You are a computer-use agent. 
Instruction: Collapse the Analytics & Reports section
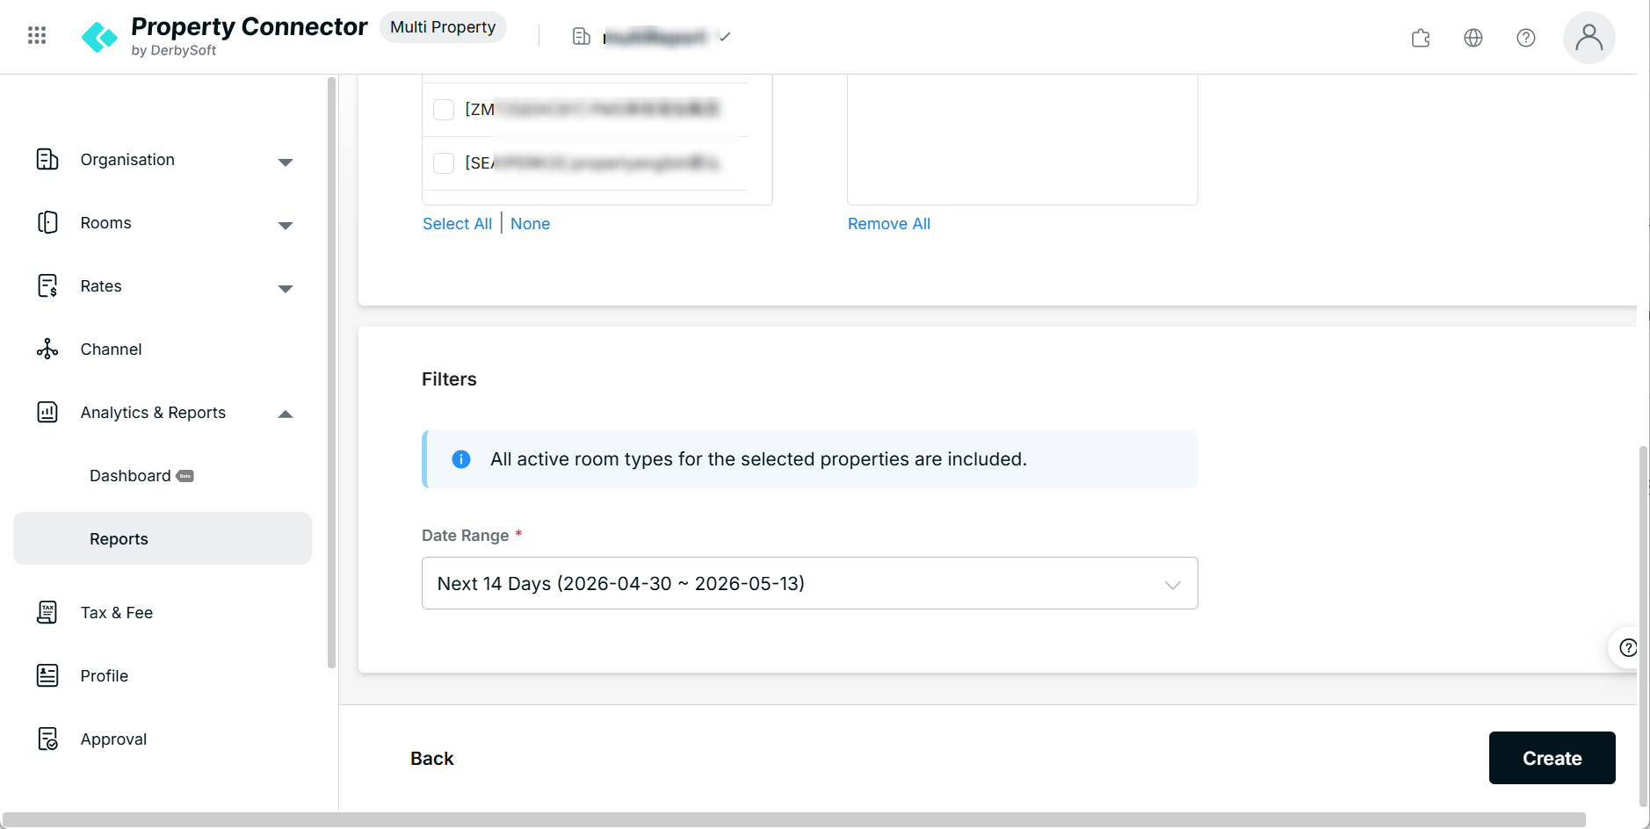(x=286, y=414)
